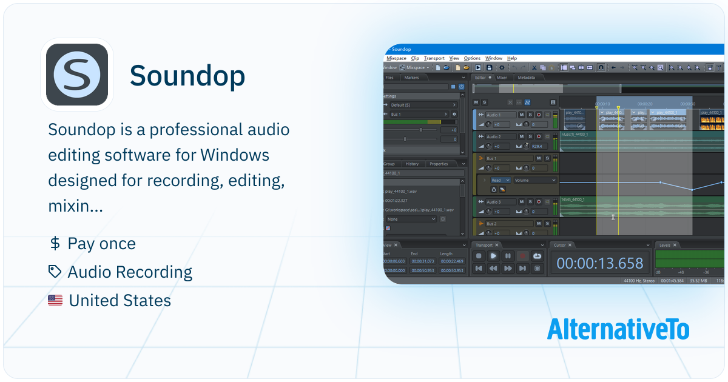Click the Record button in Transport

(x=522, y=256)
